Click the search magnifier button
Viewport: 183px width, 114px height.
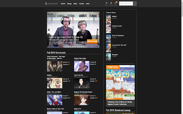pyautogui.click(x=135, y=4)
